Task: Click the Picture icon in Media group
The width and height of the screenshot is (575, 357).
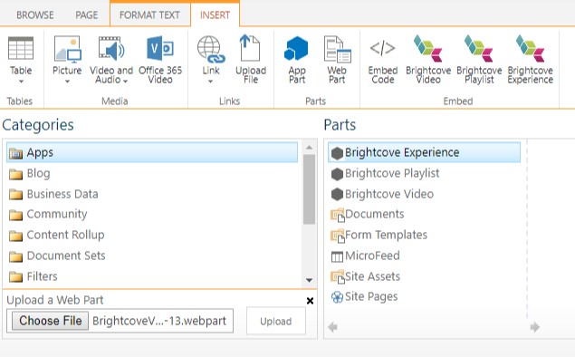Action: click(67, 48)
